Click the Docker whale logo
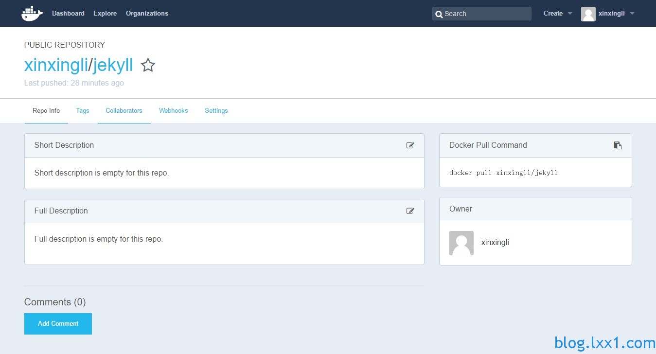The width and height of the screenshot is (656, 354). click(32, 14)
